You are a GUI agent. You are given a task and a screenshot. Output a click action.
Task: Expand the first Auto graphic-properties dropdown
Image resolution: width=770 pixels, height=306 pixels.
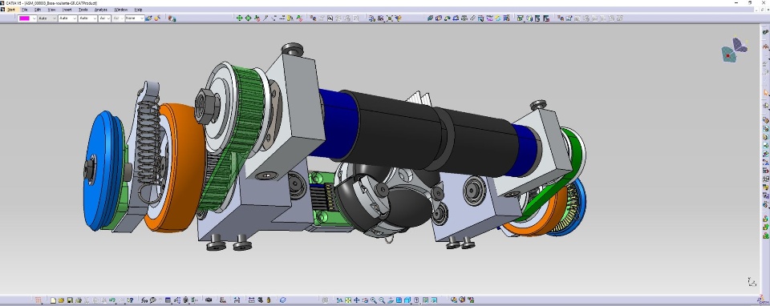point(47,18)
